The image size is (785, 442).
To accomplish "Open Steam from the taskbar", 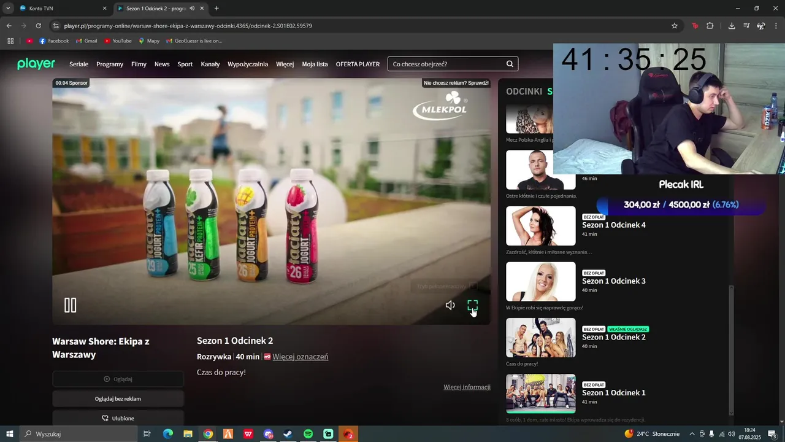I will click(288, 434).
